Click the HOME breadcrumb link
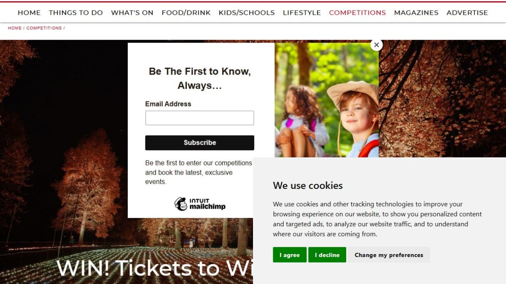Screen dimensions: 506x284 [x=15, y=28]
